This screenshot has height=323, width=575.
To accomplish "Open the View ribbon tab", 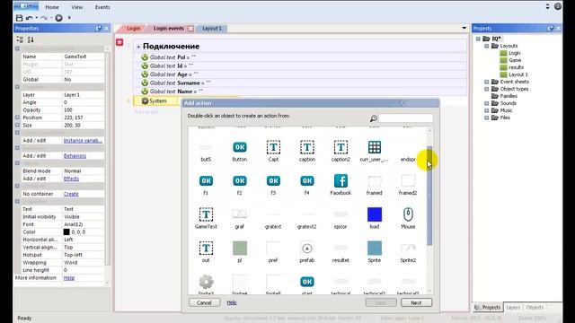I will pyautogui.click(x=77, y=7).
